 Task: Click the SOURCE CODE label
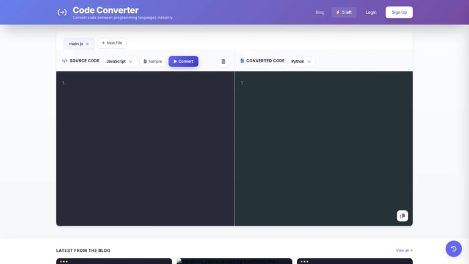pyautogui.click(x=84, y=61)
